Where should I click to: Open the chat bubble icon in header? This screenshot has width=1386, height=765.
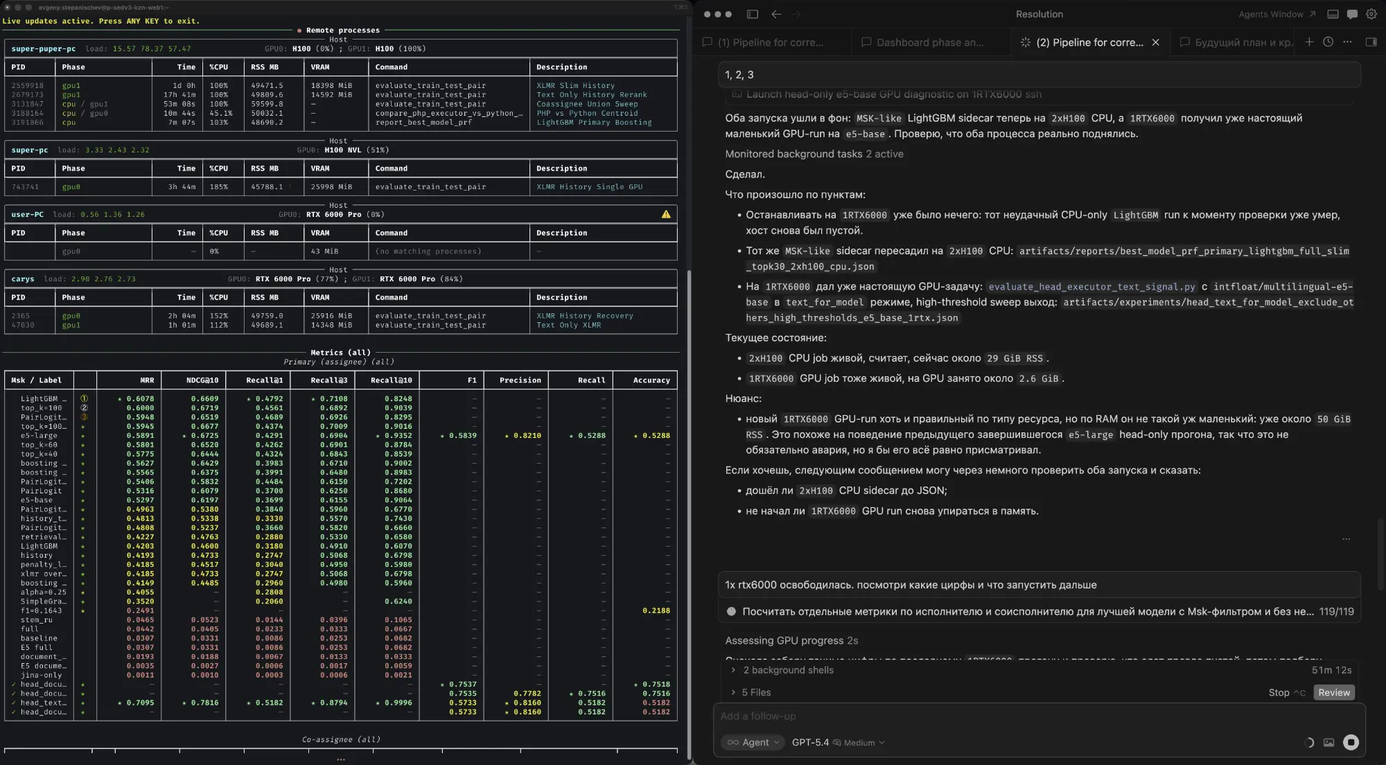(x=1352, y=14)
